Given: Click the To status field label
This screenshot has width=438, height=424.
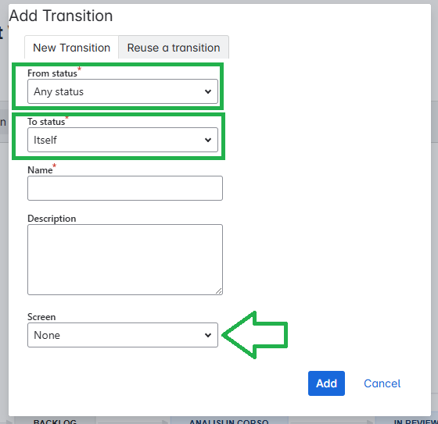Looking at the screenshot, I should pyautogui.click(x=46, y=122).
